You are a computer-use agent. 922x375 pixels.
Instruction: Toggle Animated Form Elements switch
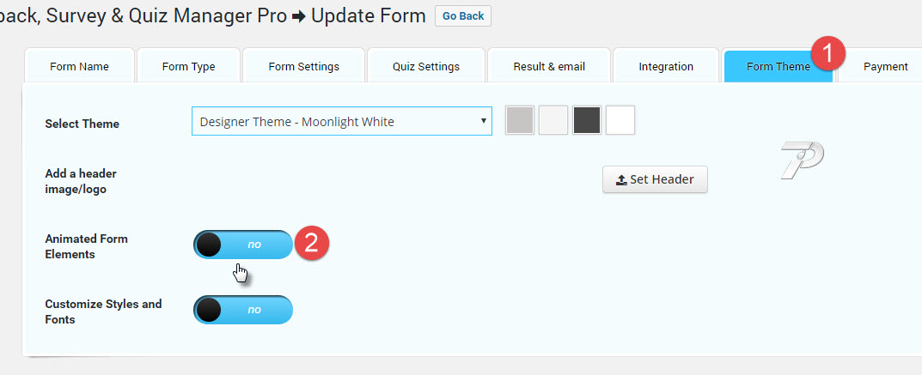coord(243,245)
